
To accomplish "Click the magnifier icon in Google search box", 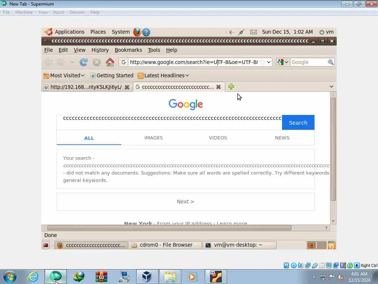I will click(330, 62).
